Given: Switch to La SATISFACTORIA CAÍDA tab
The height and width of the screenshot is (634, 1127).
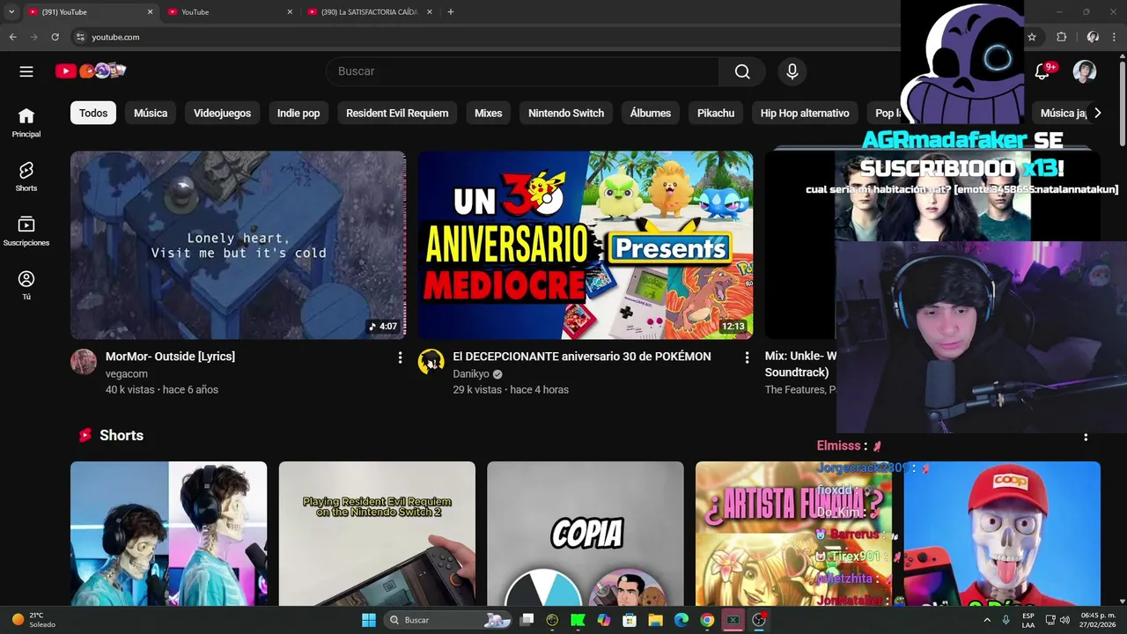Looking at the screenshot, I should (370, 12).
